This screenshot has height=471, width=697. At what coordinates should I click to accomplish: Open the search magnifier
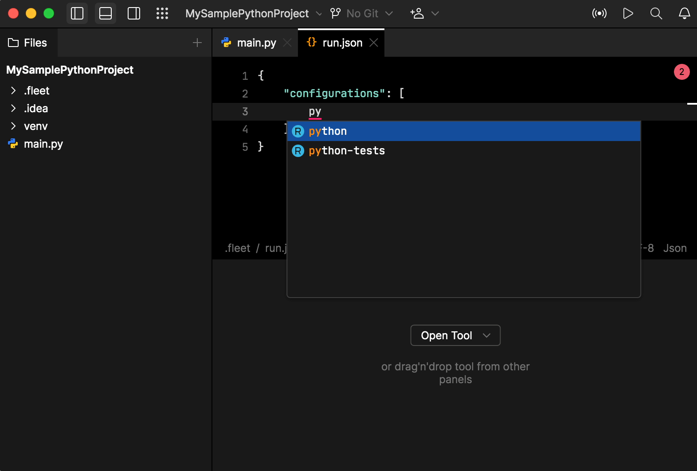pyautogui.click(x=656, y=13)
